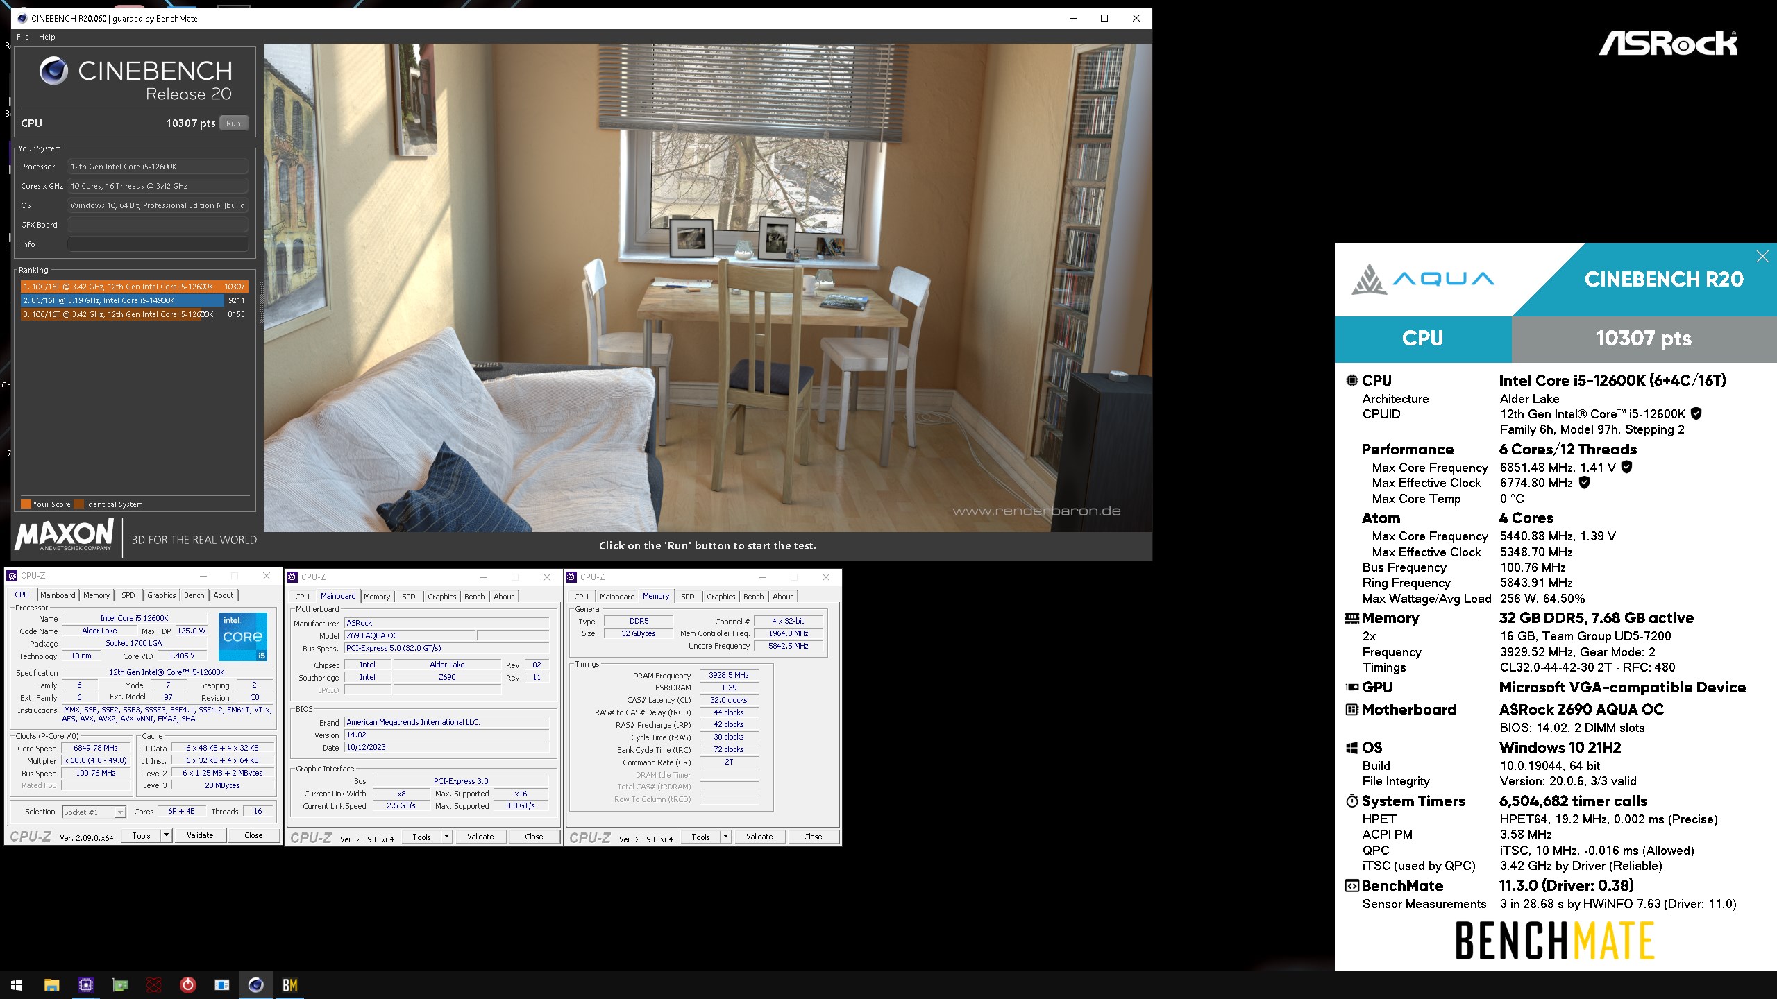This screenshot has width=1777, height=999.
Task: Expand Tools dropdown arrow in CPU-Z Memory window
Action: pyautogui.click(x=726, y=837)
